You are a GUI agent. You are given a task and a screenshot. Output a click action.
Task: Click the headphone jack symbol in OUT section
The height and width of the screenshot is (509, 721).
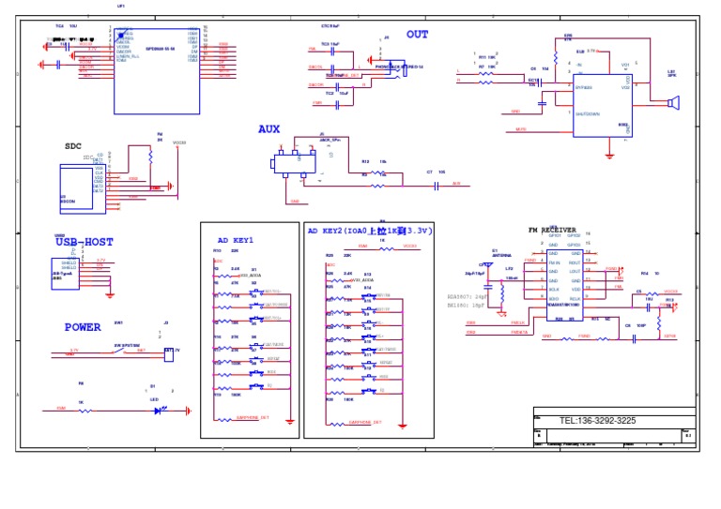point(396,69)
